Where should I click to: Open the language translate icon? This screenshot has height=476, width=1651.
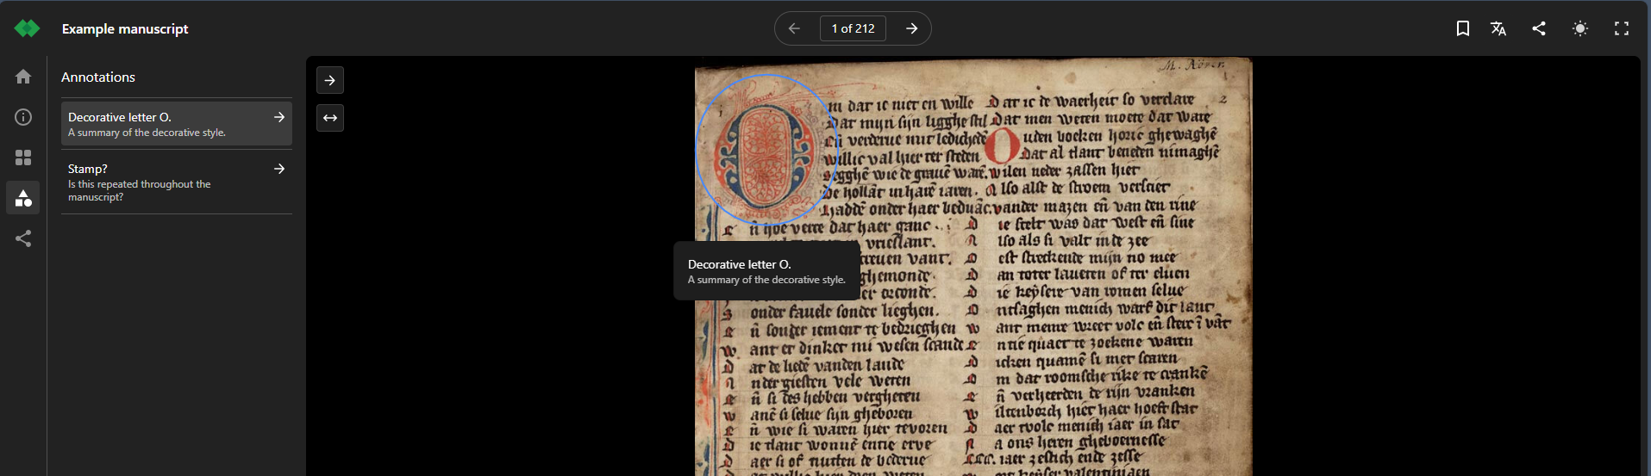click(x=1498, y=28)
